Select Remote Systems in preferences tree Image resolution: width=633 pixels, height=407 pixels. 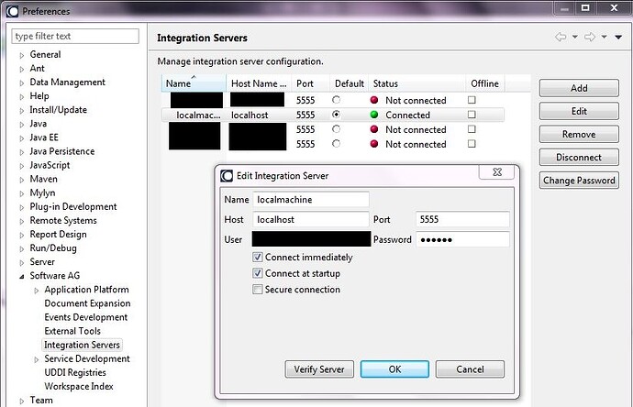pos(63,221)
